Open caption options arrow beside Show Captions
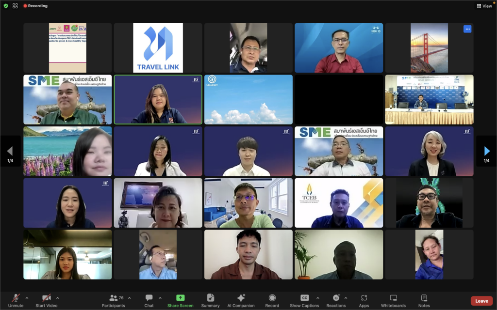The image size is (497, 310). coord(318,298)
